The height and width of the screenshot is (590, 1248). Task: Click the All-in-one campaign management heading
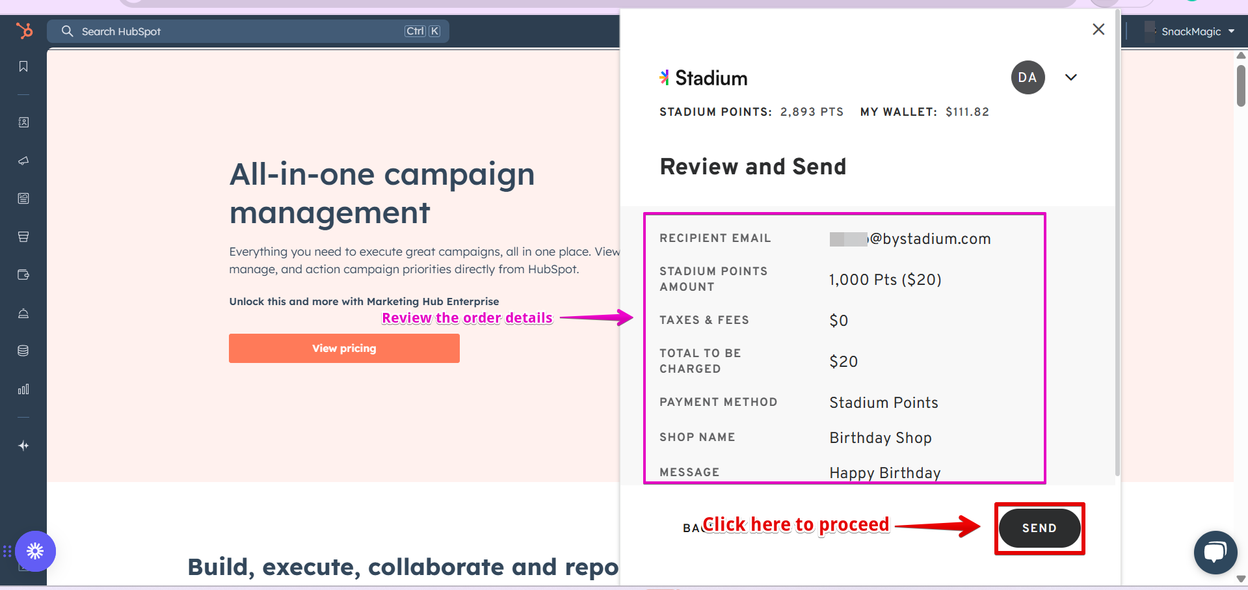(x=382, y=193)
